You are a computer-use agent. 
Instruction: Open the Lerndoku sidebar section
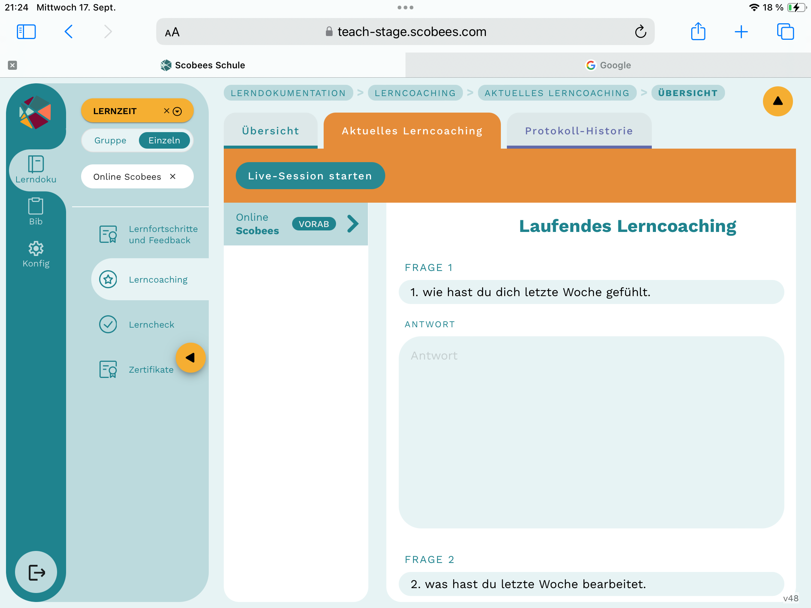point(36,170)
